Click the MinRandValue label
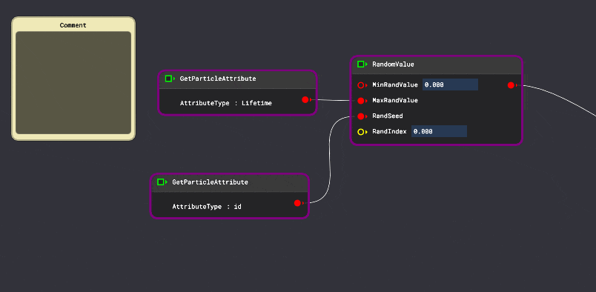Viewport: 596px width, 292px height. (x=395, y=84)
